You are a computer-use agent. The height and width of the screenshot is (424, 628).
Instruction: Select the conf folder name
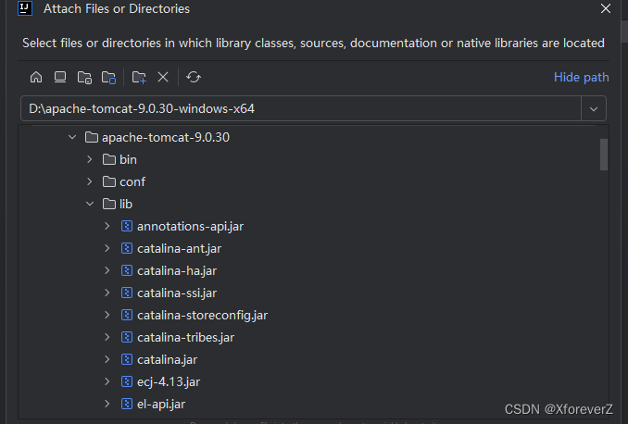[x=132, y=182]
